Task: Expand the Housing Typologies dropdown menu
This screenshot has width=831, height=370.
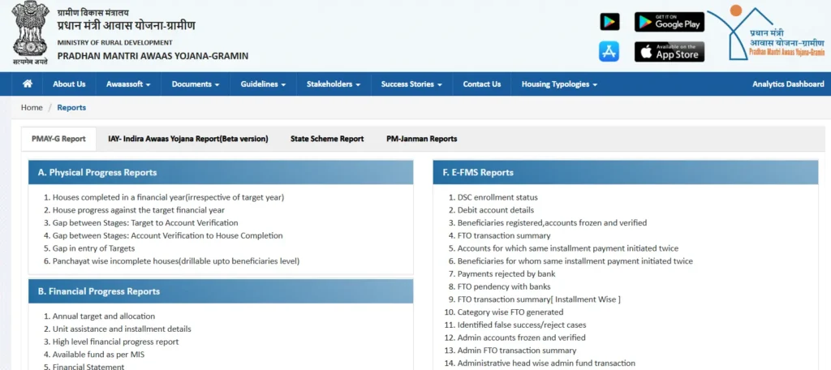Action: pos(559,84)
